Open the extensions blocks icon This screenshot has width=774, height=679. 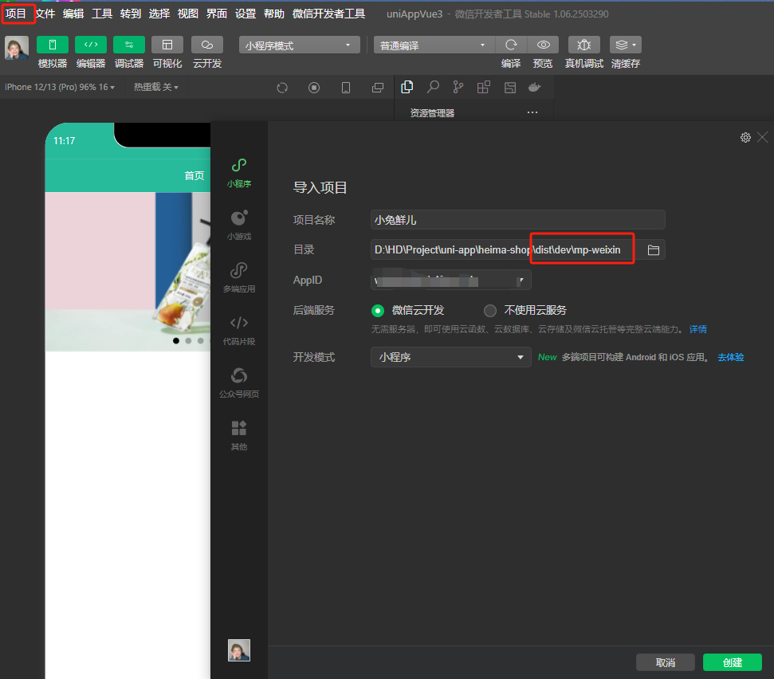point(484,87)
